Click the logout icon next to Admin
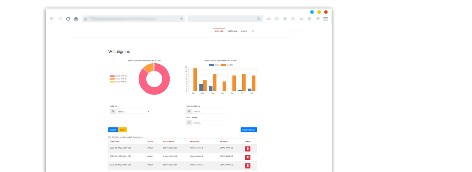472x172 pixels. click(253, 31)
